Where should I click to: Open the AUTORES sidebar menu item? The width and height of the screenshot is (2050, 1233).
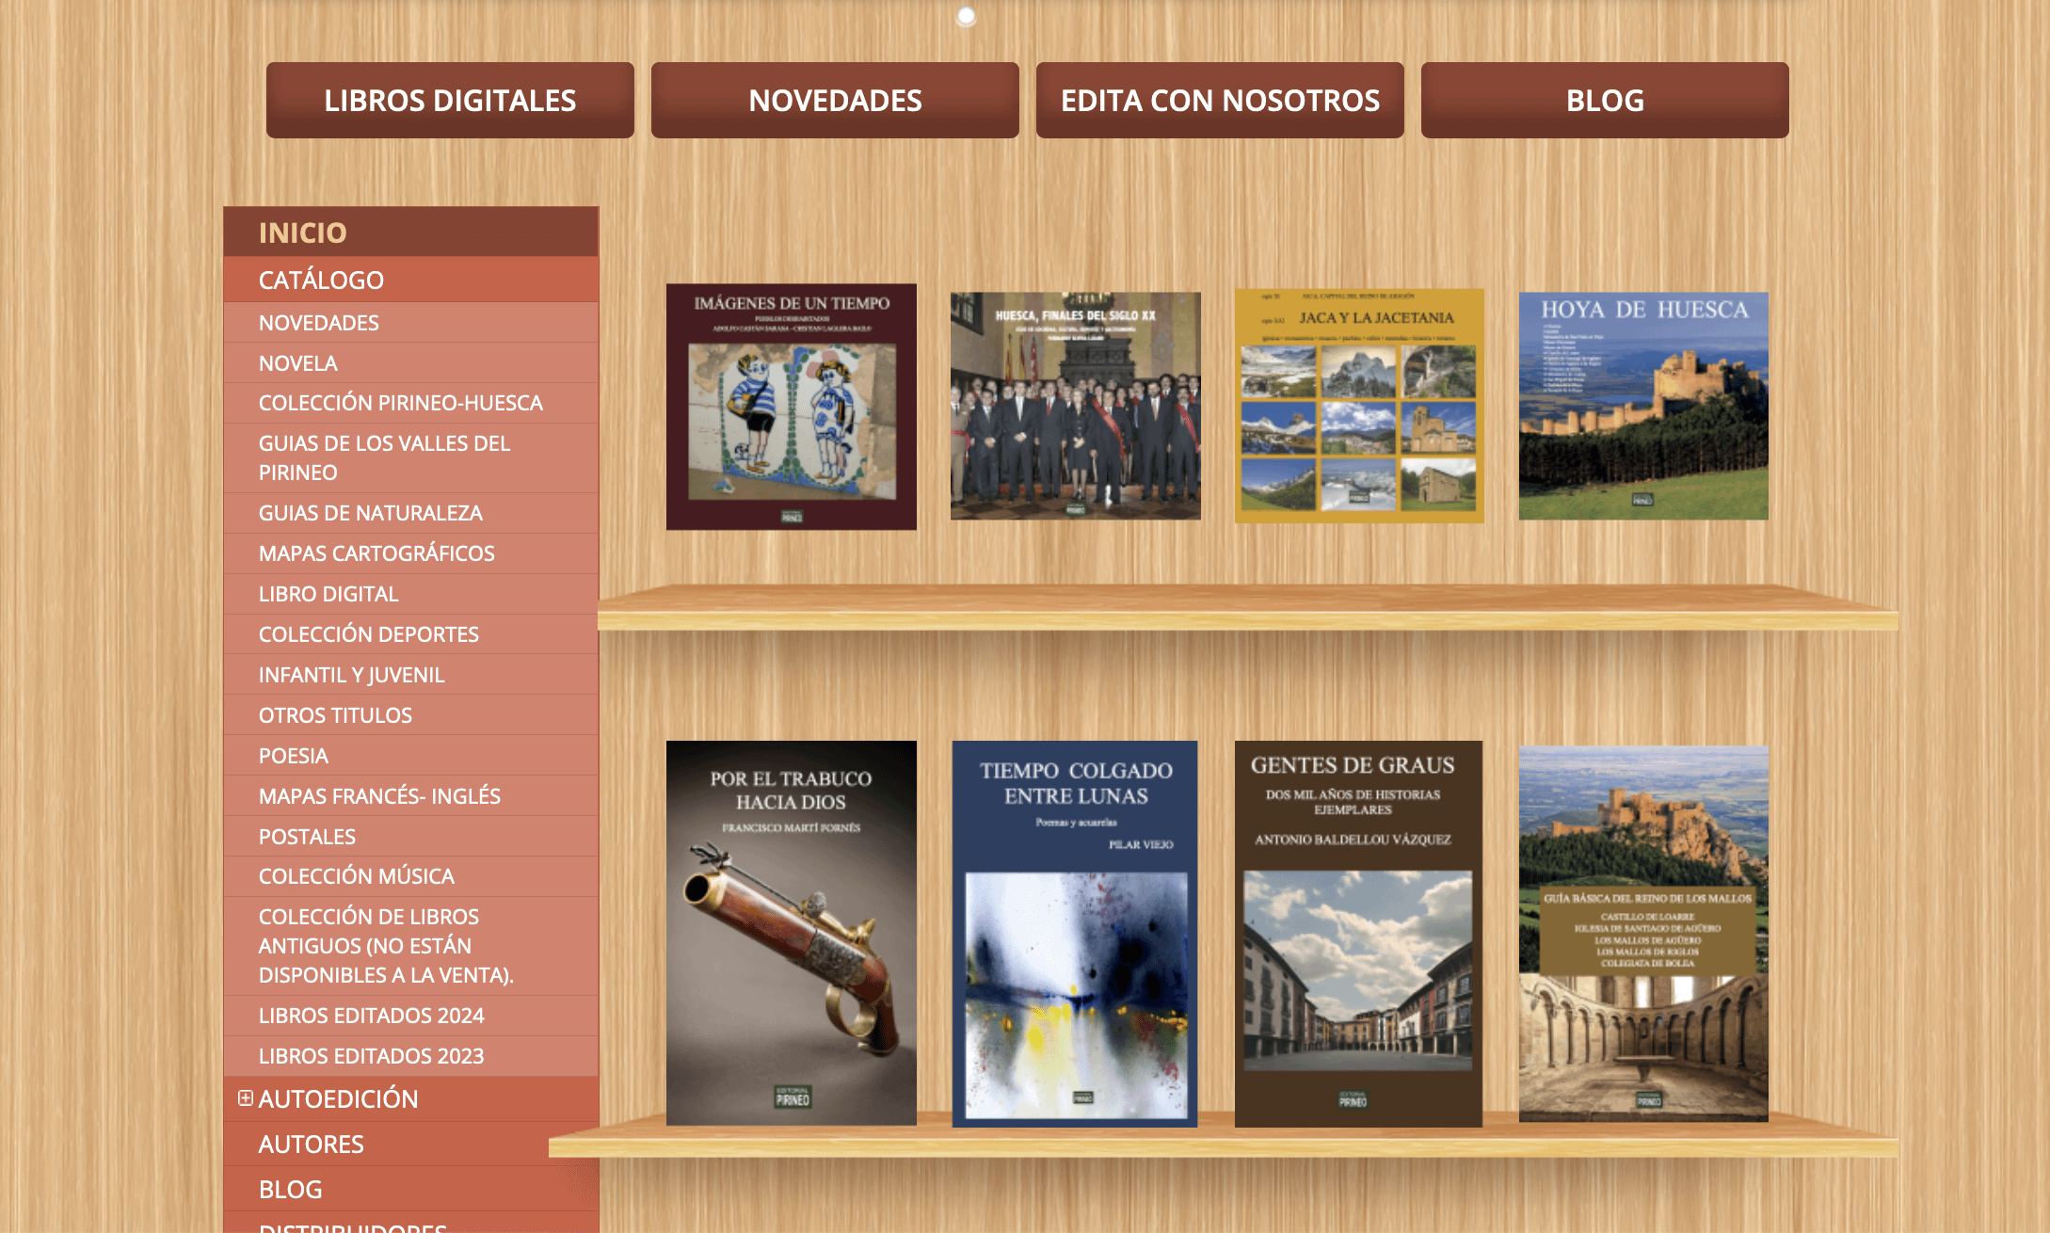point(311,1144)
